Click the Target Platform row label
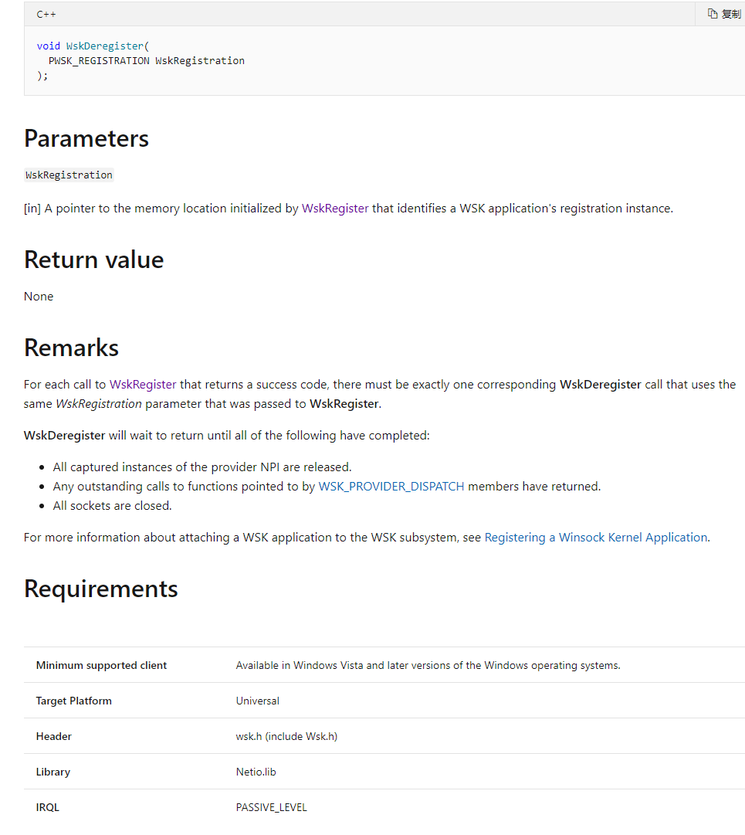Viewport: 745px width, 835px height. point(73,701)
